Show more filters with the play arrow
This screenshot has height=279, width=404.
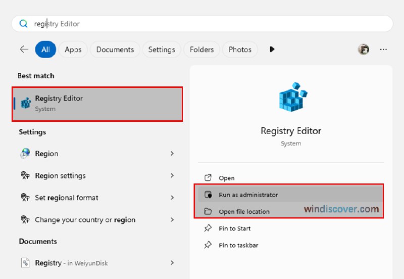click(272, 49)
